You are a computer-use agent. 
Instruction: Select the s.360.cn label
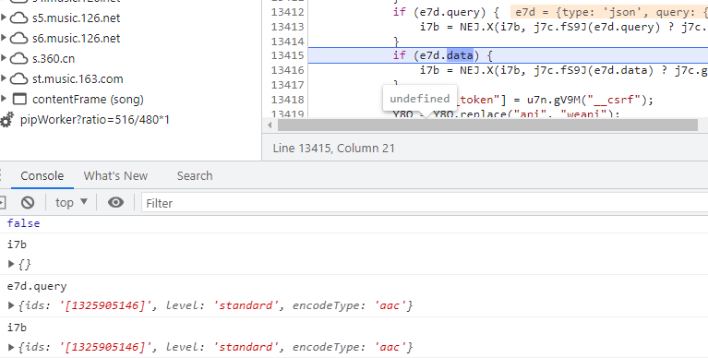(54, 59)
